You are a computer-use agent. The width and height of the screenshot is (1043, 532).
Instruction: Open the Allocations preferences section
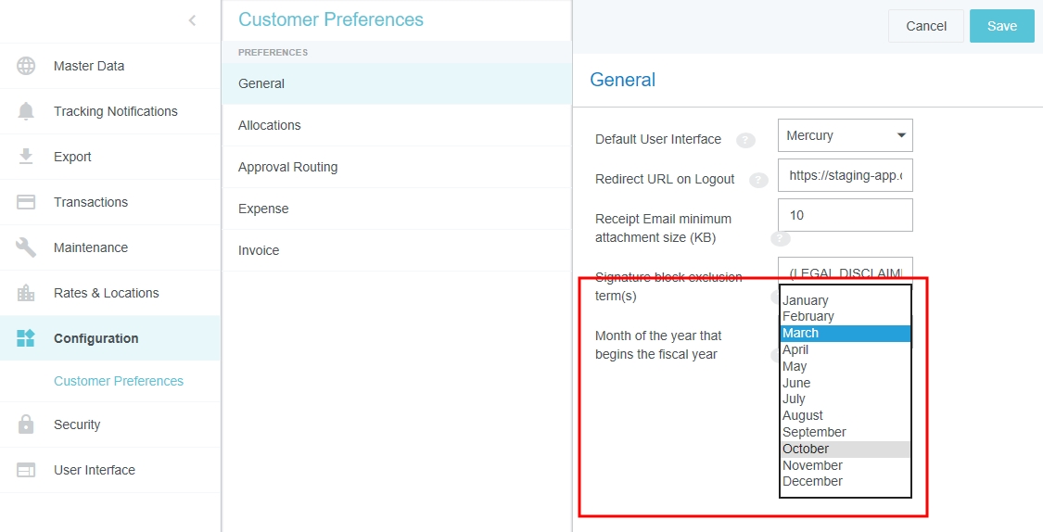270,125
